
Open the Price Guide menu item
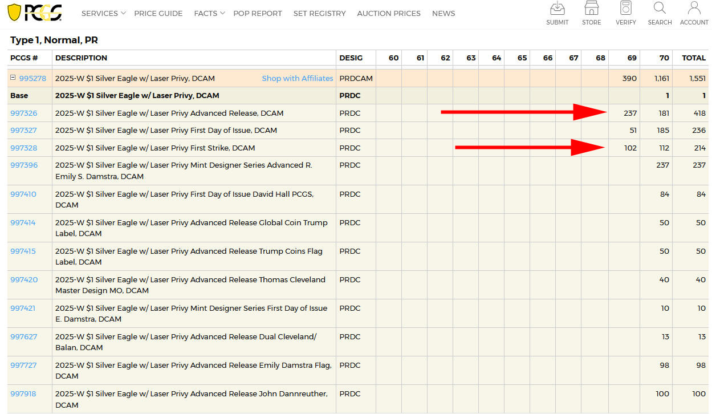158,13
